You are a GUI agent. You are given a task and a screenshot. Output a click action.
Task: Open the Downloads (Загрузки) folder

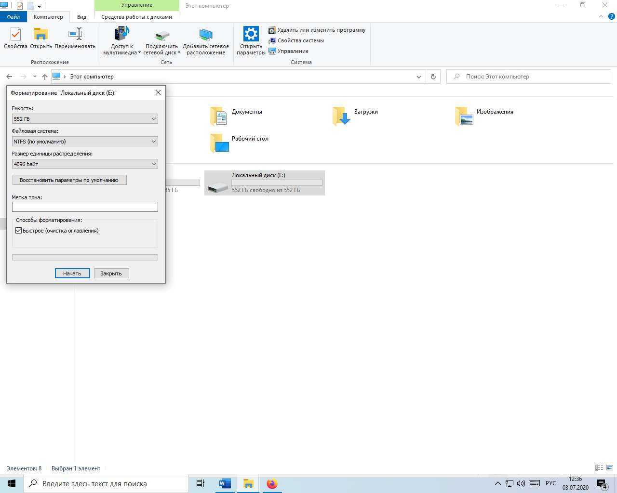(x=356, y=116)
